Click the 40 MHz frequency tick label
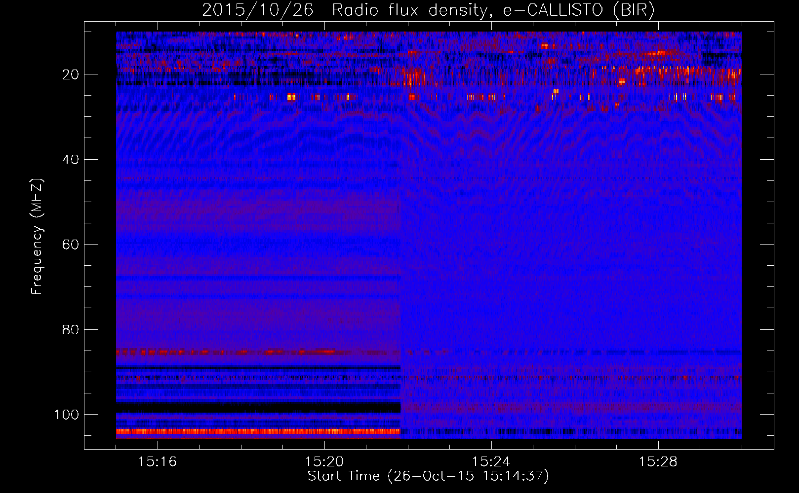This screenshot has width=799, height=493. [x=71, y=160]
